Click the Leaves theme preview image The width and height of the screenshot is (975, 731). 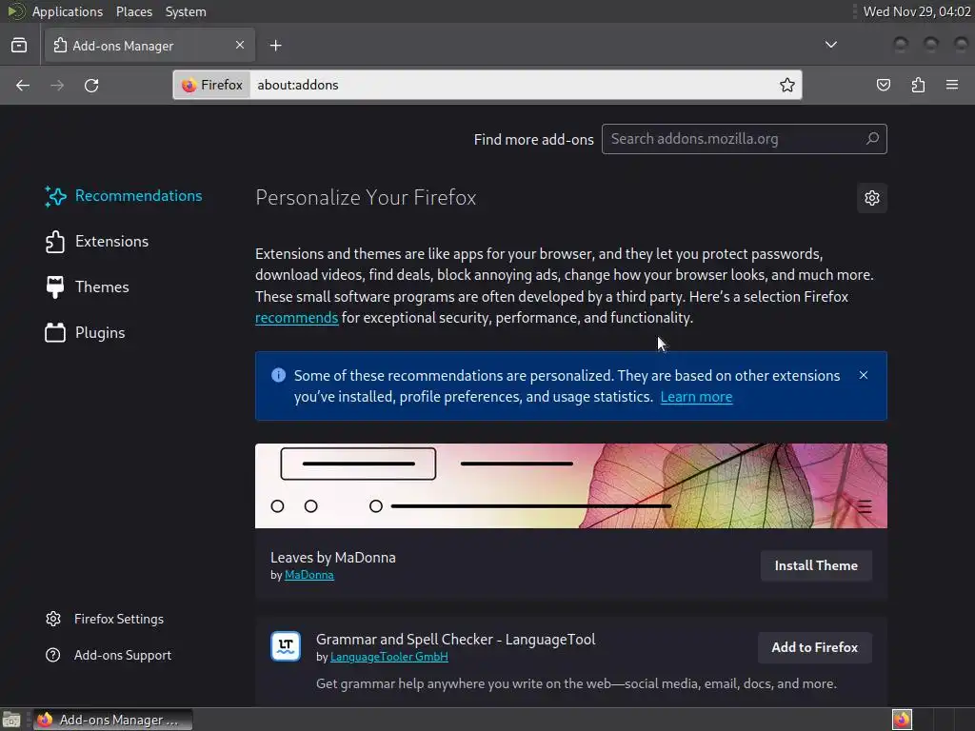click(571, 486)
